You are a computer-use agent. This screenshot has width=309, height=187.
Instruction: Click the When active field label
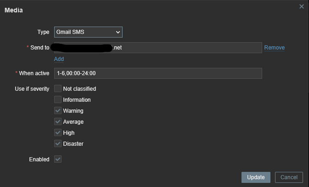[x=34, y=73]
